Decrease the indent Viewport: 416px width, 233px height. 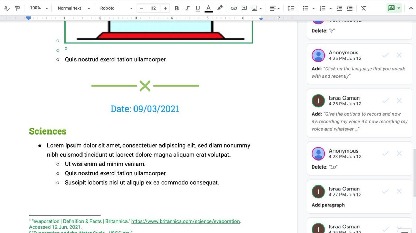click(339, 8)
